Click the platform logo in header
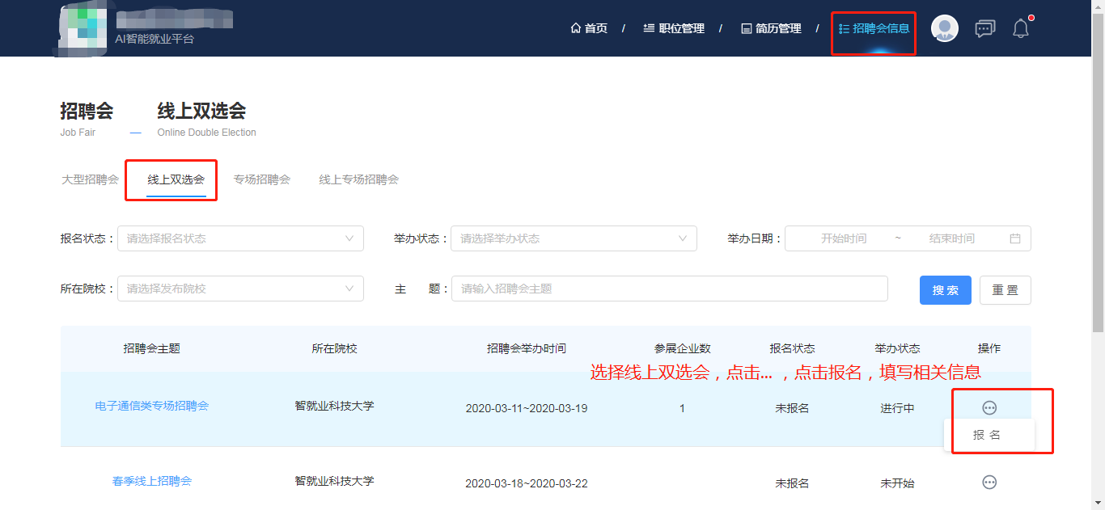 point(83,28)
